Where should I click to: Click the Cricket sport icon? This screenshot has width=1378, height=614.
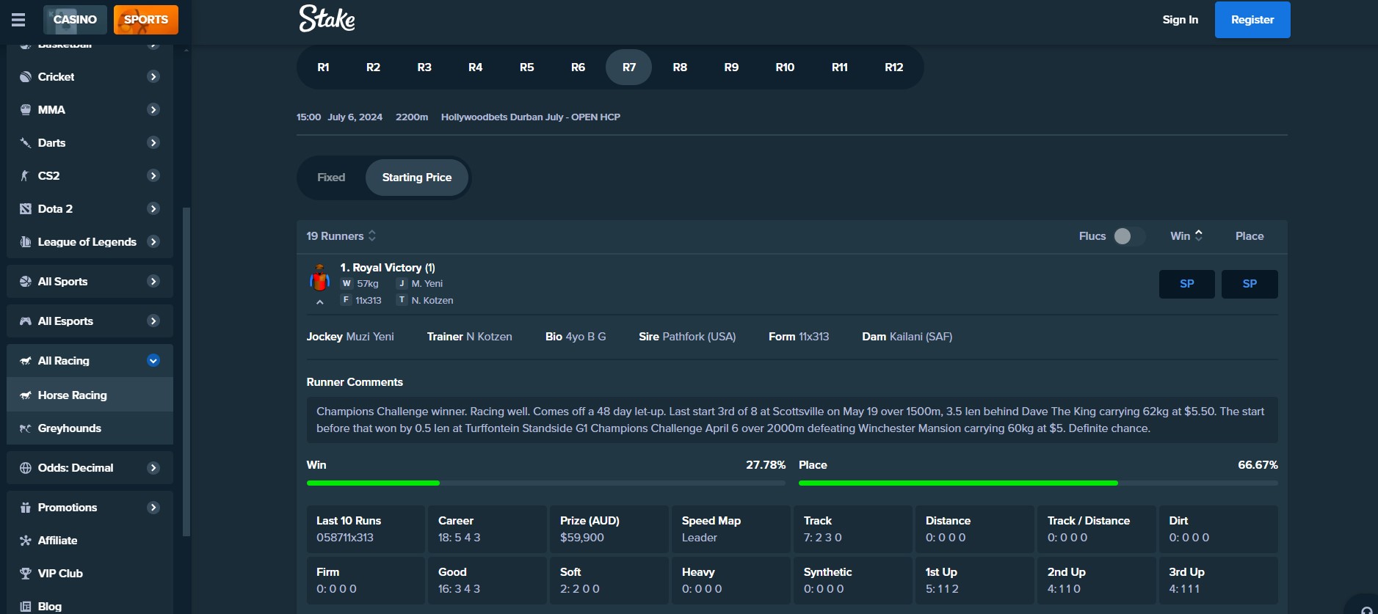coord(25,76)
